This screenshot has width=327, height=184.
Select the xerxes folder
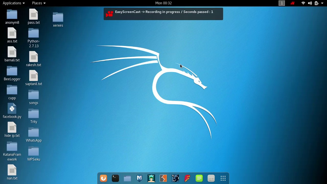coord(58,20)
